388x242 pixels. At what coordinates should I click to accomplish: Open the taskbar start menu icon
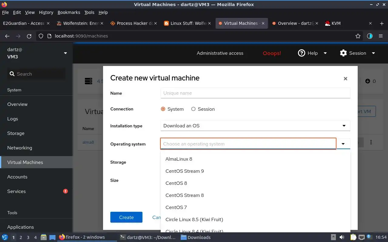click(5, 237)
